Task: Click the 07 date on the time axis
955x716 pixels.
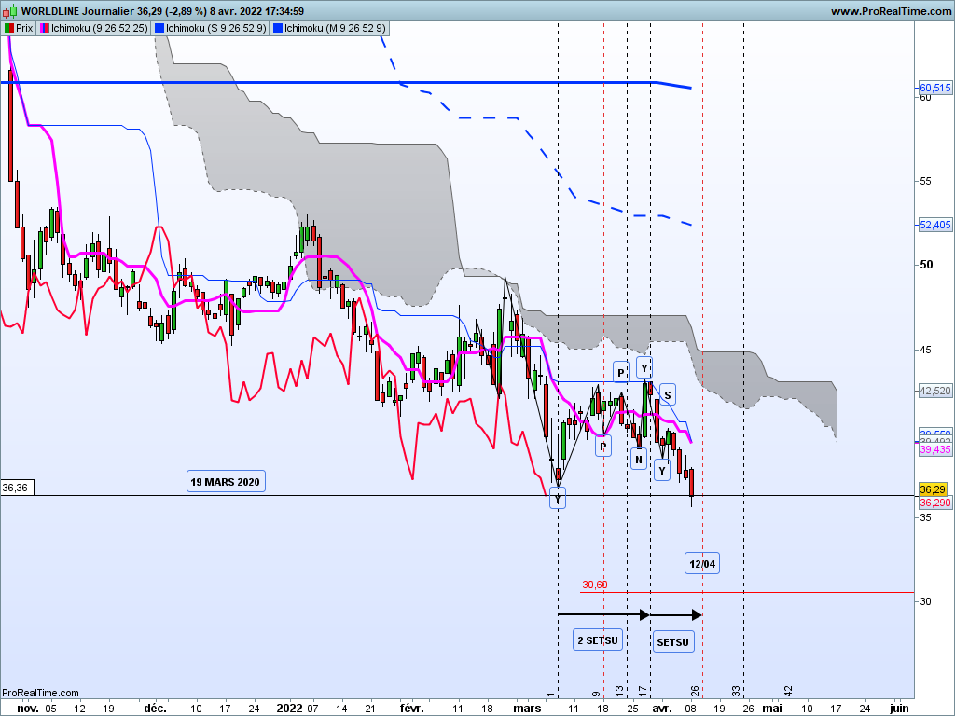Action: [312, 709]
